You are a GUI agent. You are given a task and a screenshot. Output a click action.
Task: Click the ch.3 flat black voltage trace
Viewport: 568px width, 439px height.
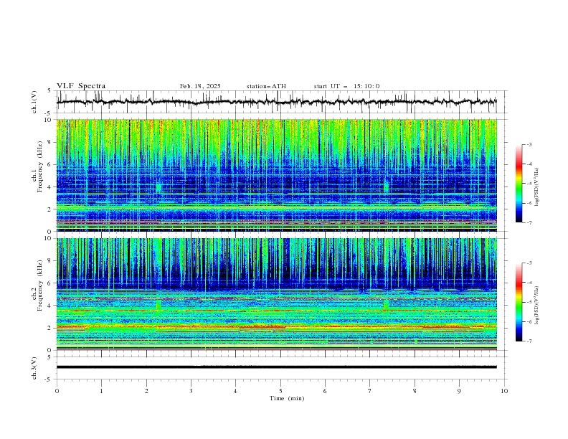tap(276, 367)
